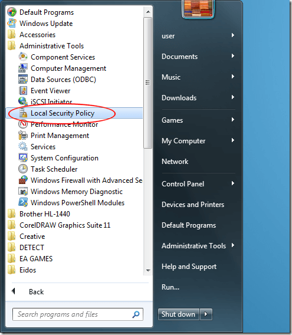This screenshot has height=335, width=292.
Task: Click the DETECT folder icon
Action: click(12, 247)
